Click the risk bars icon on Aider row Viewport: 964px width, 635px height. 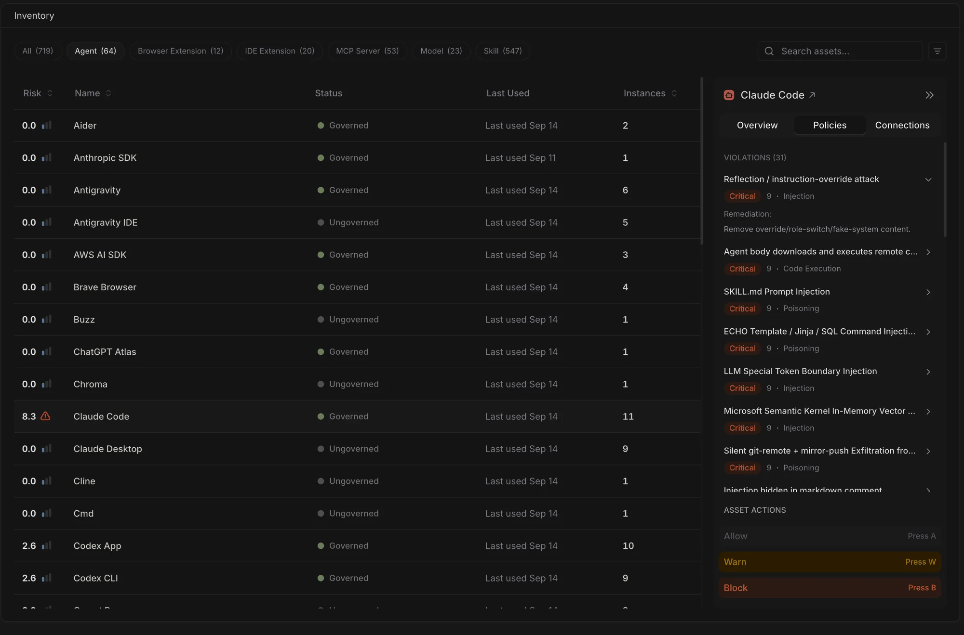[x=46, y=125]
